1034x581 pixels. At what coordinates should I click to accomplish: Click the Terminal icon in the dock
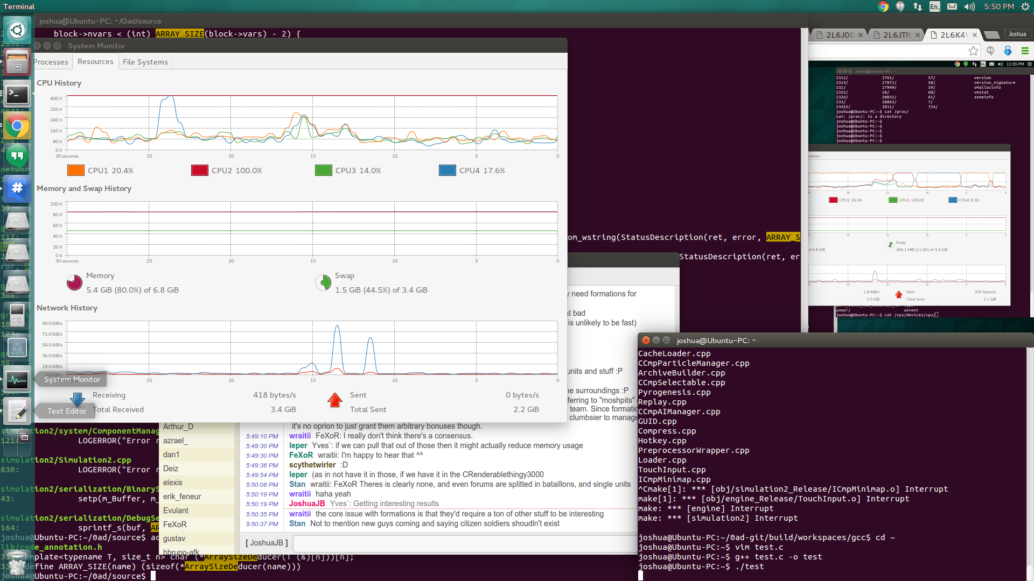[17, 95]
